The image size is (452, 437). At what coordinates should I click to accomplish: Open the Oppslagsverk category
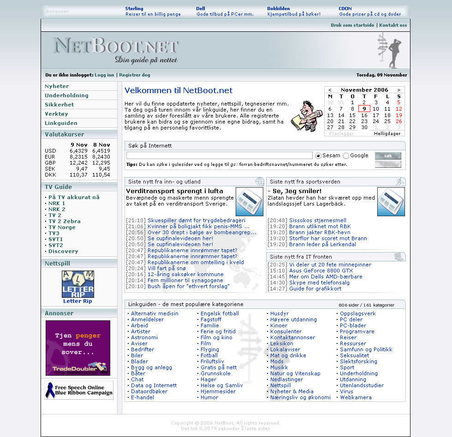pyautogui.click(x=358, y=313)
